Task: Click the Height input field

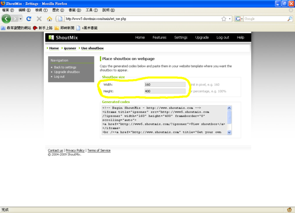Action: click(x=165, y=91)
